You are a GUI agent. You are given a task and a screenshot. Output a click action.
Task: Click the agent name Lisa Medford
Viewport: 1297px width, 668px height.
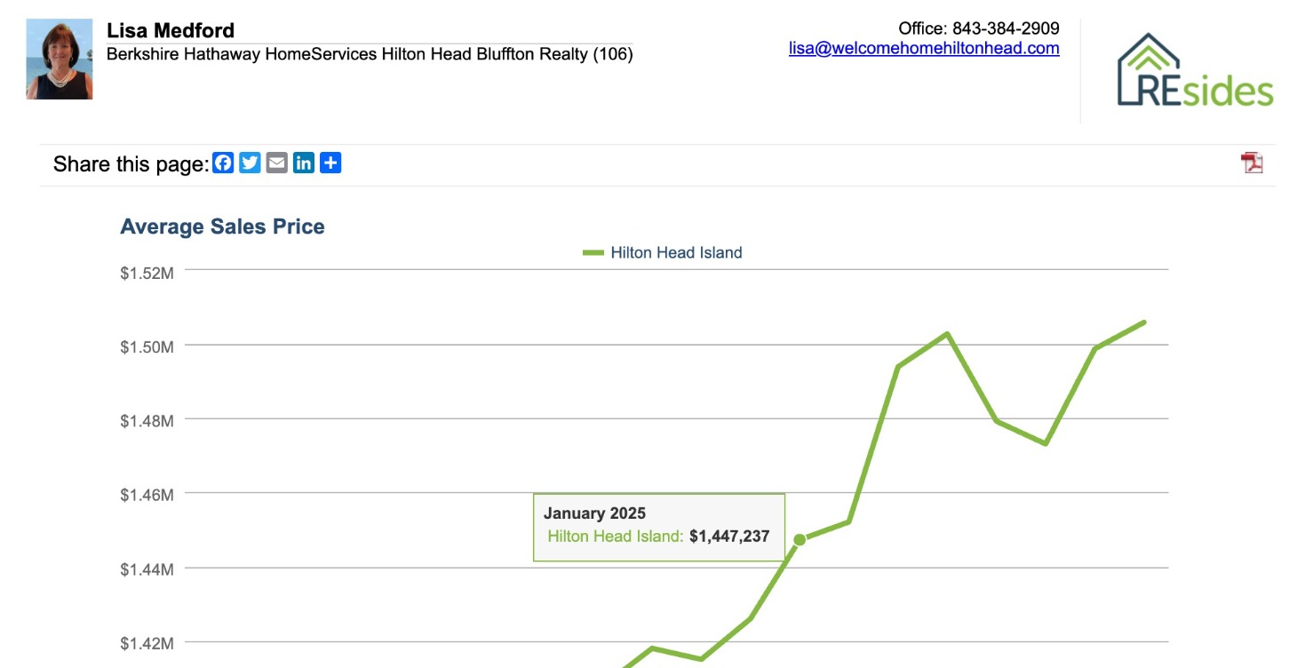(x=170, y=29)
